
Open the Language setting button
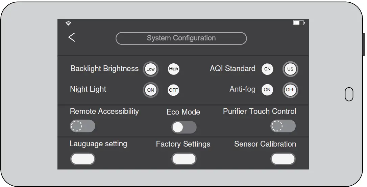[82, 159]
